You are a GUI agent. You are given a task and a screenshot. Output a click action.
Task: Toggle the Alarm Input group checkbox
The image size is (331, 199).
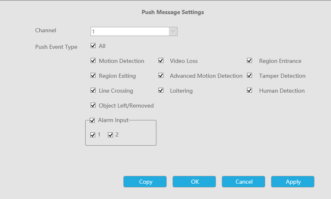click(x=92, y=120)
